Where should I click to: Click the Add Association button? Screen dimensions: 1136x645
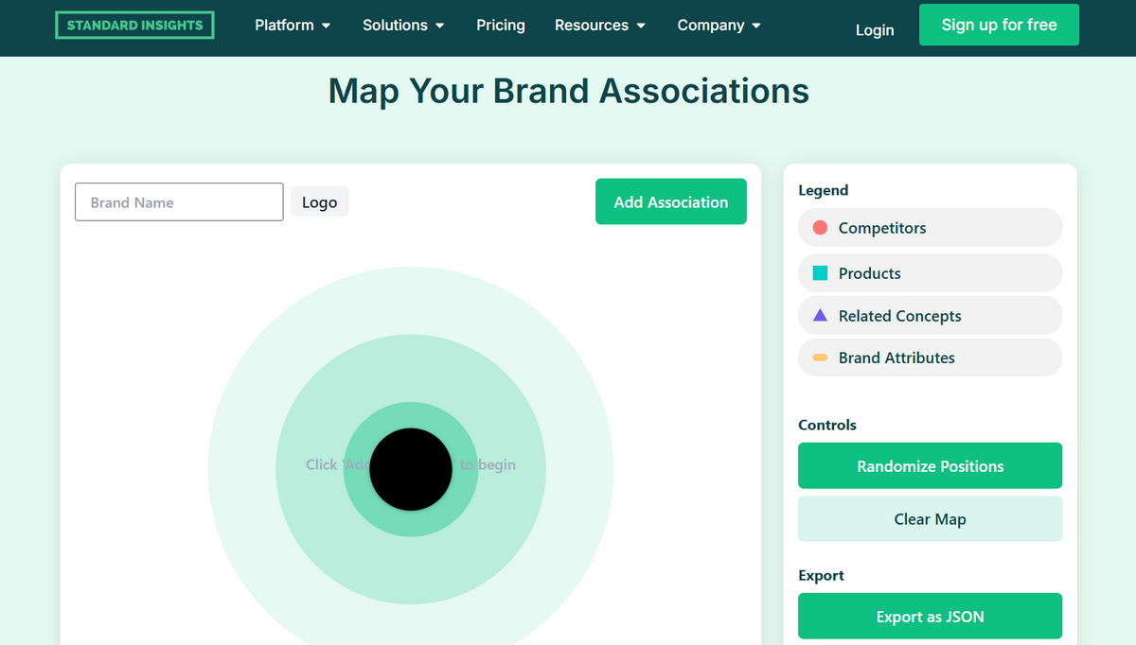670,202
